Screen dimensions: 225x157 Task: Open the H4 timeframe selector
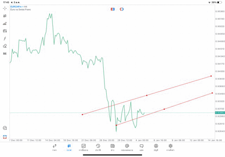(5, 54)
